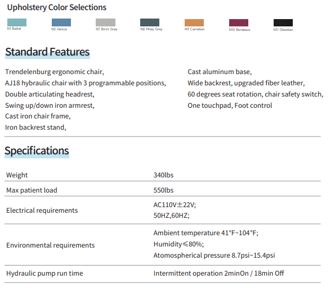
Task: Choose the N10 Bordeaux swatch
Action: tap(239, 23)
